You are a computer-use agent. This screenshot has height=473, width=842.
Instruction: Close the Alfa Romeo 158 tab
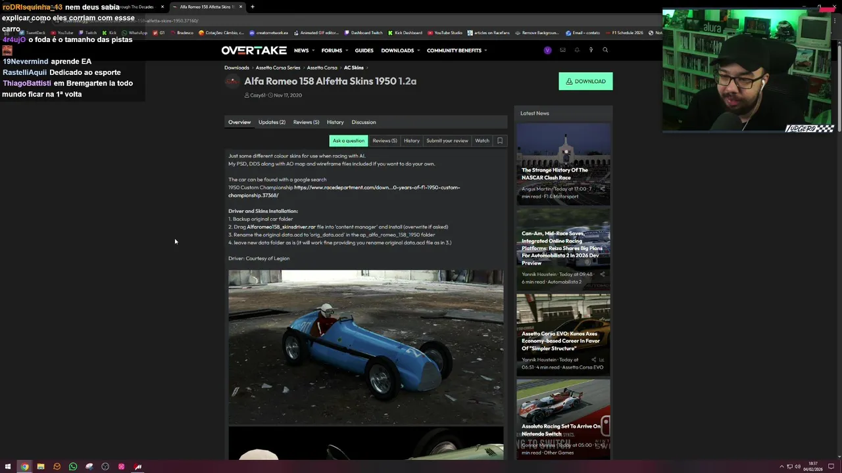click(241, 7)
